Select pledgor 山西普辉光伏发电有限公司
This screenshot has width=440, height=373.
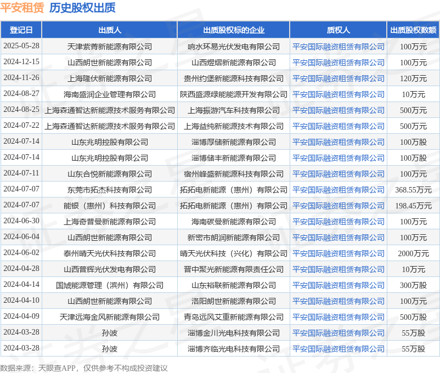click(x=110, y=269)
